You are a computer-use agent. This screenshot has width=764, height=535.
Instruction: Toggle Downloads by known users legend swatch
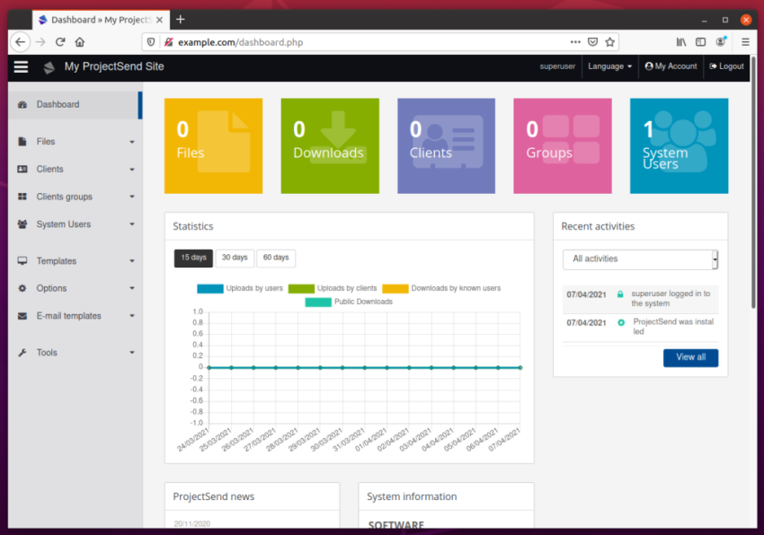[395, 289]
